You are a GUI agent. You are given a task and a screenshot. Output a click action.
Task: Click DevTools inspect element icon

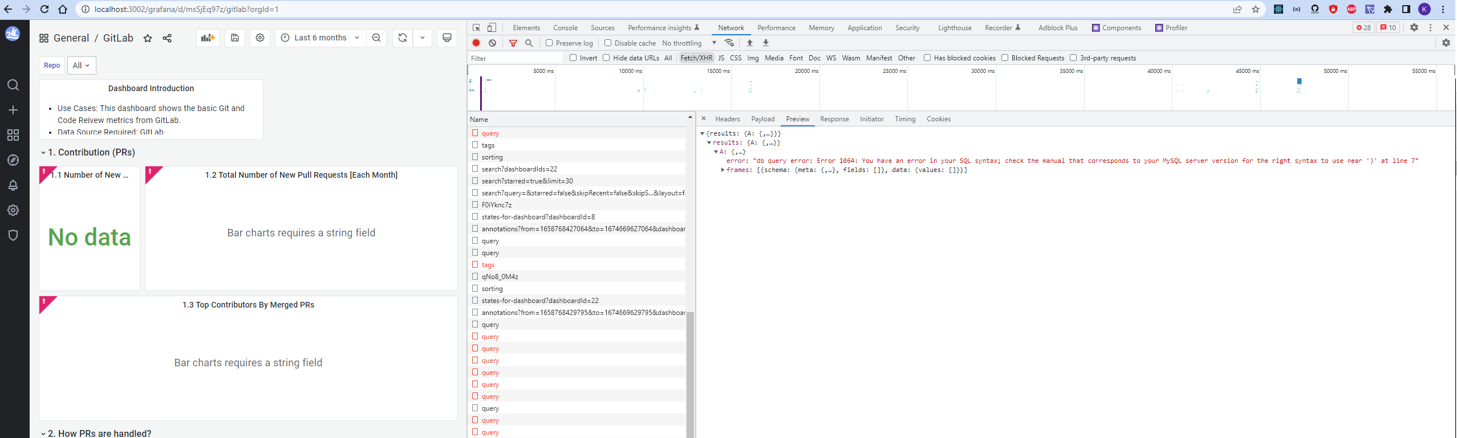pos(477,27)
